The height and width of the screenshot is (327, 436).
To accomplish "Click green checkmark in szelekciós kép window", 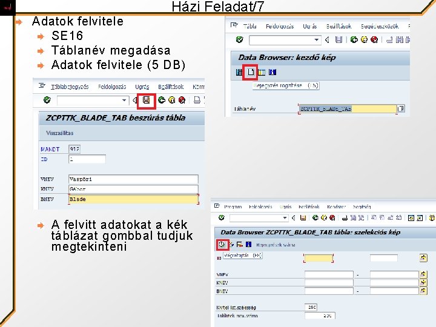I will [222, 217].
